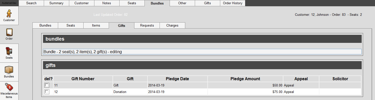Go to the Summary tab

pyautogui.click(x=56, y=3)
